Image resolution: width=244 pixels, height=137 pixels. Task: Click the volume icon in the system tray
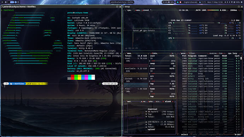225,2
